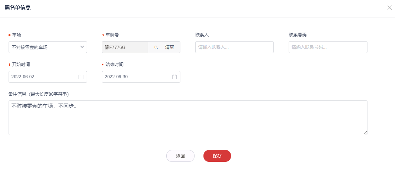Click the 返回 button

180,156
